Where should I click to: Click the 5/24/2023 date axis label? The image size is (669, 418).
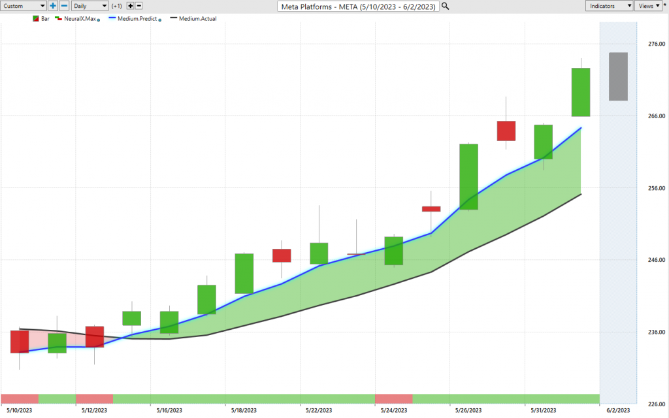tap(394, 410)
